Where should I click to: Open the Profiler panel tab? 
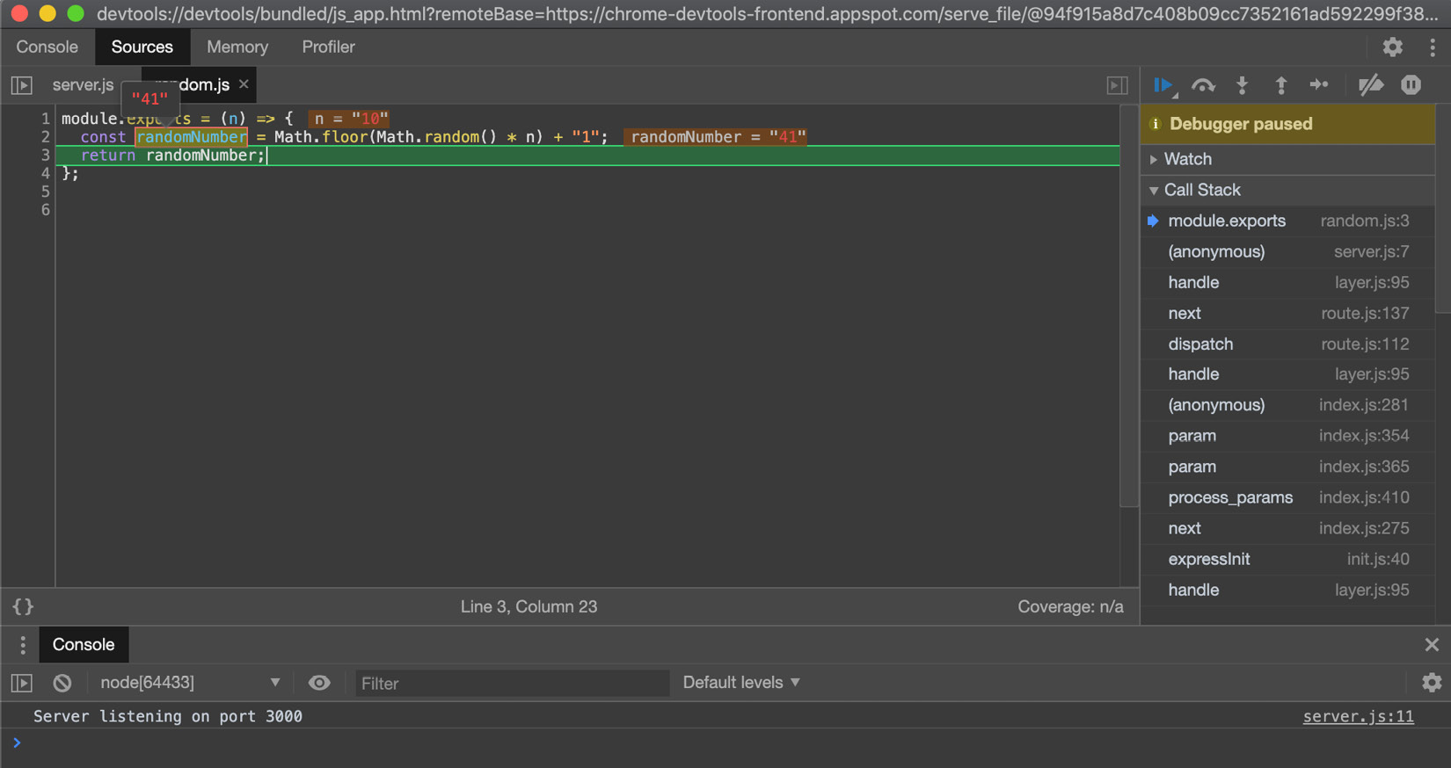[x=329, y=47]
